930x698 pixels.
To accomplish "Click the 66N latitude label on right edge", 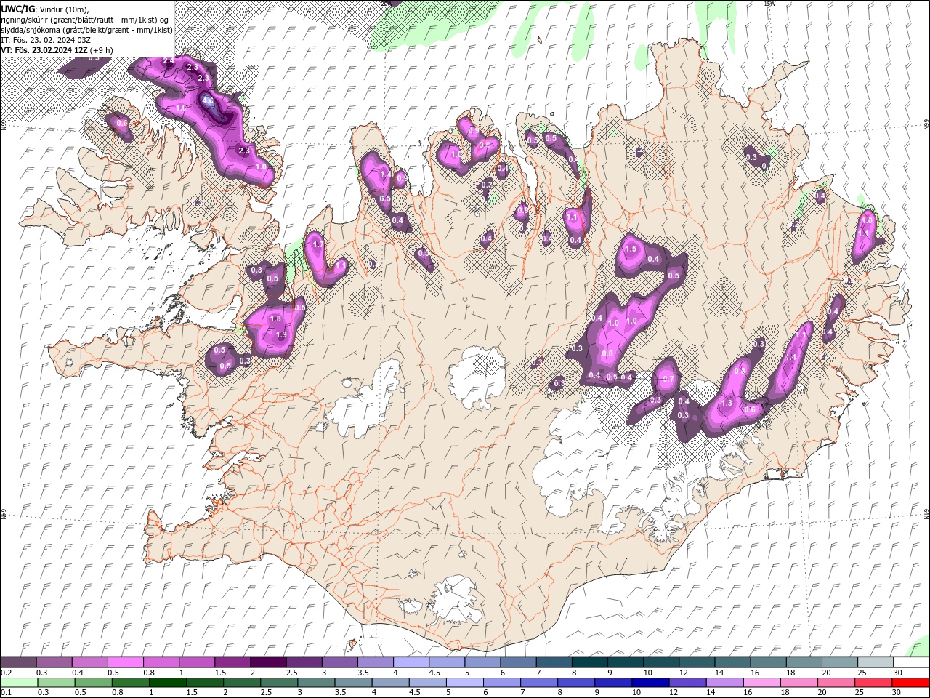I will tap(926, 124).
